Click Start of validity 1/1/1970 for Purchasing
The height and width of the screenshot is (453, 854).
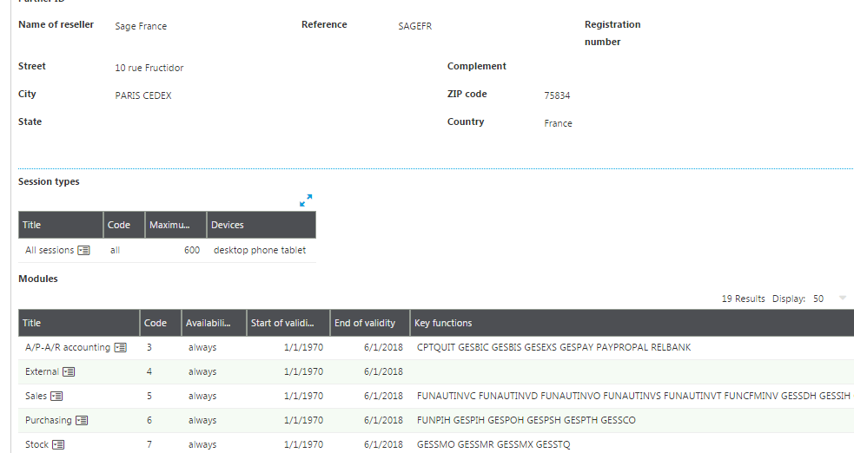pos(303,420)
